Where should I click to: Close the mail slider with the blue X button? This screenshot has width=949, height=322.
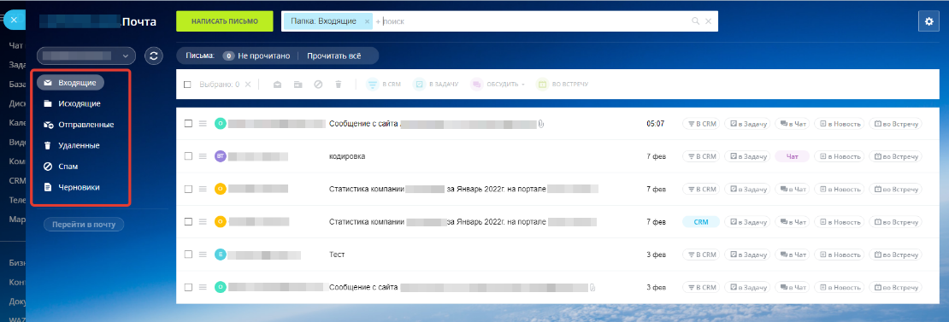(13, 20)
